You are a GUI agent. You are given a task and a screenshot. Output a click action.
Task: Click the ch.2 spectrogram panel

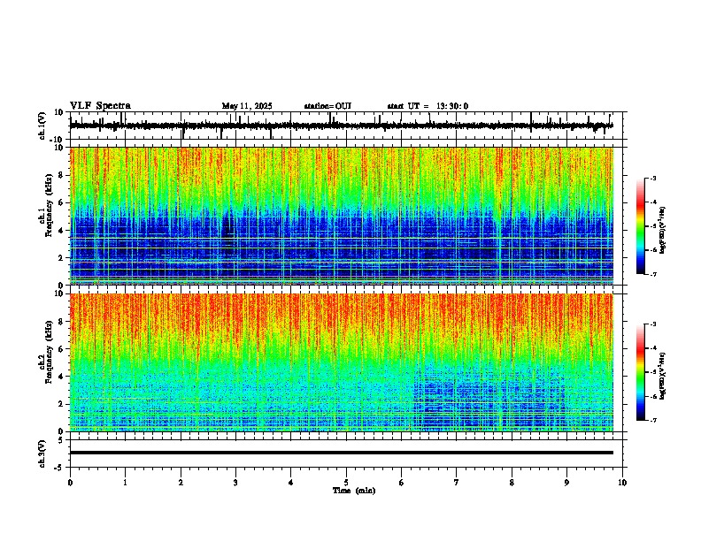(x=342, y=362)
